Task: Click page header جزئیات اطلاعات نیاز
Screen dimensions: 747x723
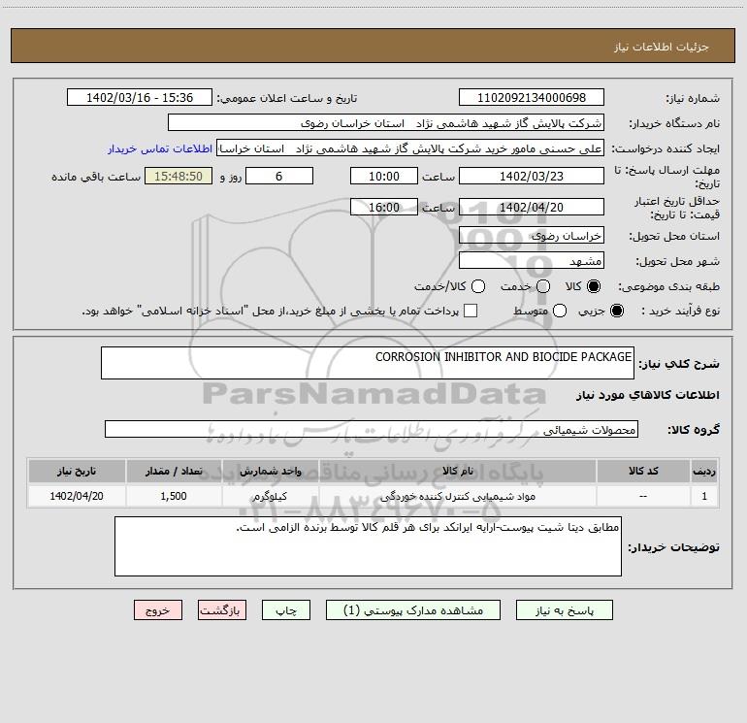Action: 662,47
